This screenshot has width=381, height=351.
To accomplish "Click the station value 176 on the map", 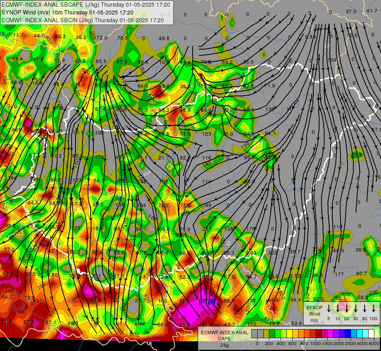I will 251,229.
